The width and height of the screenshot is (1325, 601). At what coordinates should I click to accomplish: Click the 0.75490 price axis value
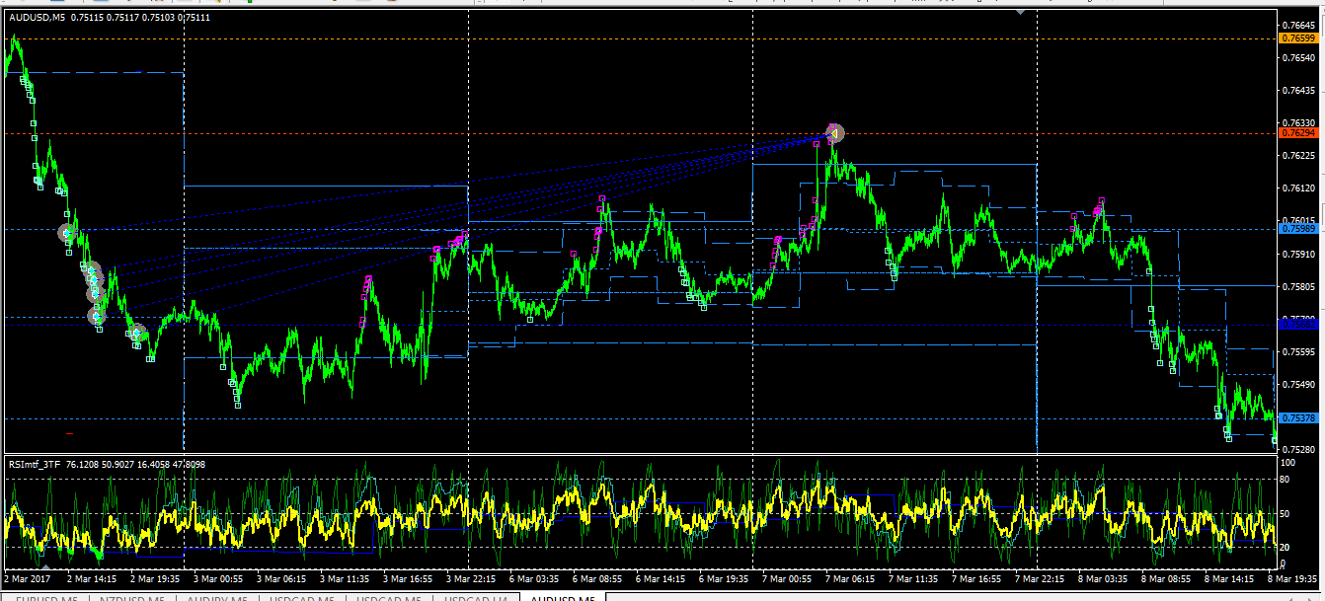click(1297, 385)
